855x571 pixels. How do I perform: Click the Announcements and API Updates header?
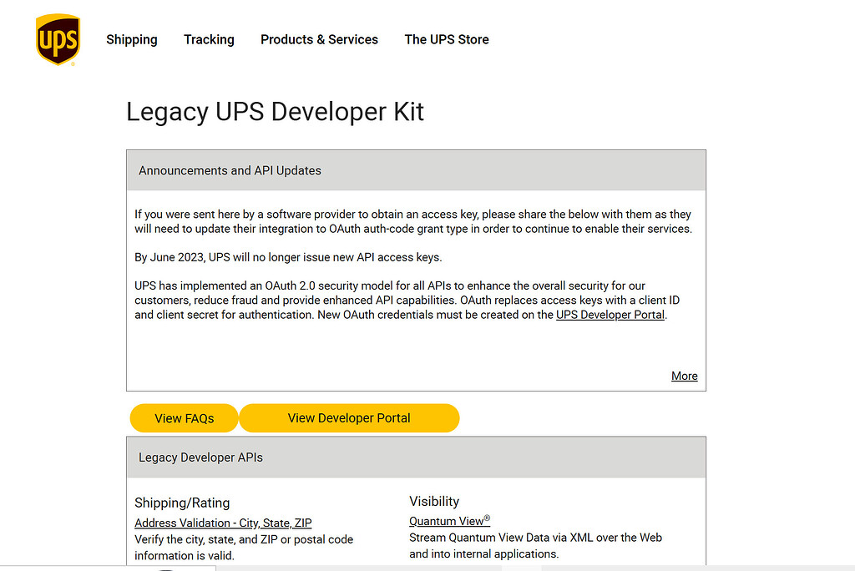click(230, 170)
